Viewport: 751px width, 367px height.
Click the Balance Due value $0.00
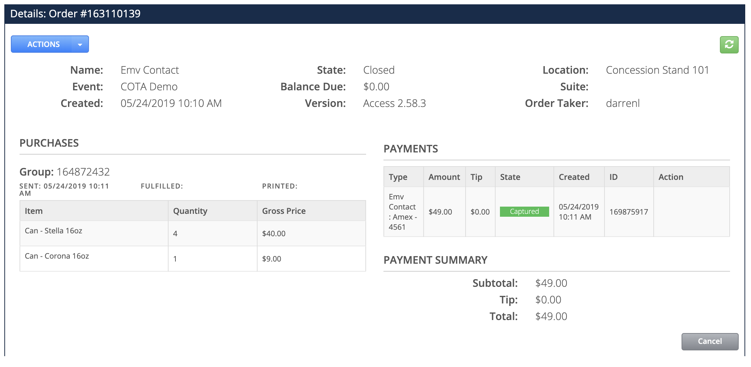376,87
